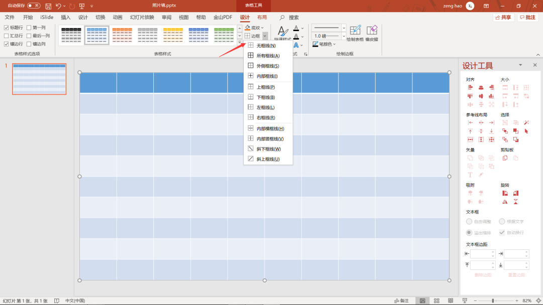
Task: Click align bottom icon in 对齐 section
Action: point(491,96)
